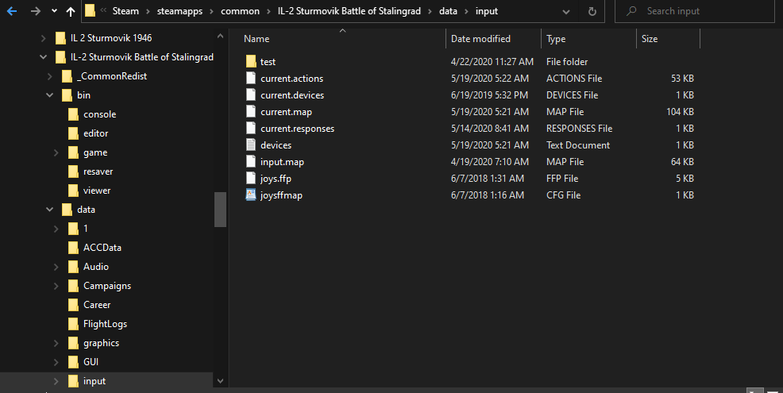Expand the Campaigns tree node

tap(56, 286)
